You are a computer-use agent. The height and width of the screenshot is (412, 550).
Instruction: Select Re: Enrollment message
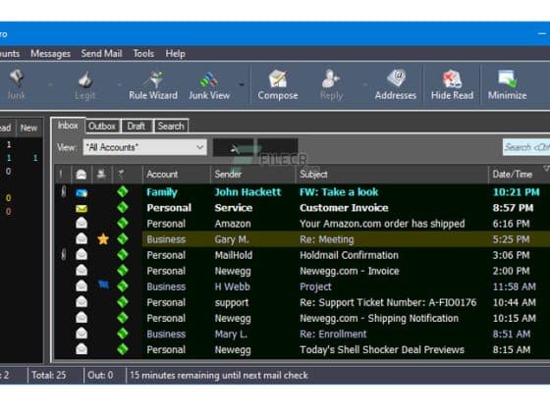point(333,334)
